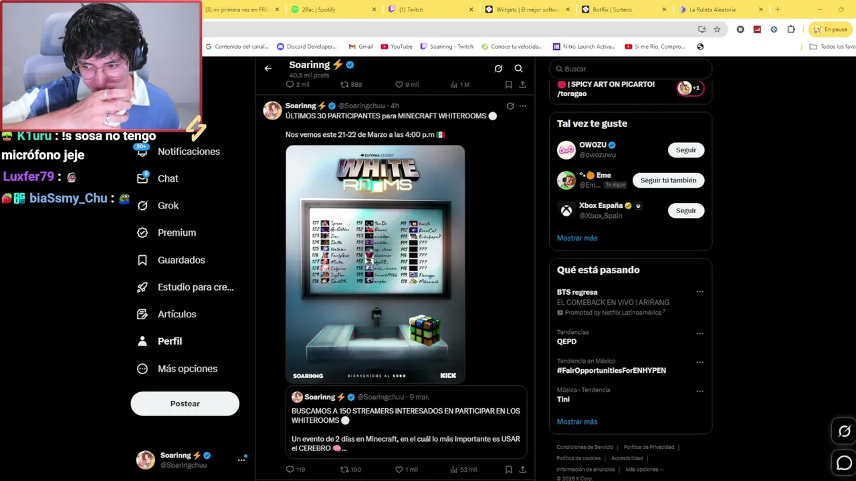The height and width of the screenshot is (481, 856).
Task: Open the BTS regresa promoted trend
Action: click(x=577, y=292)
